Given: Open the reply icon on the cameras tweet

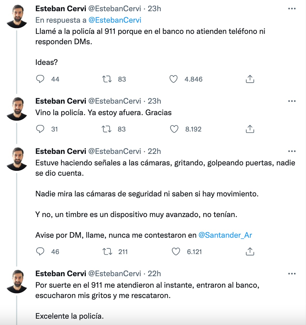Looking at the screenshot, I should (x=40, y=252).
